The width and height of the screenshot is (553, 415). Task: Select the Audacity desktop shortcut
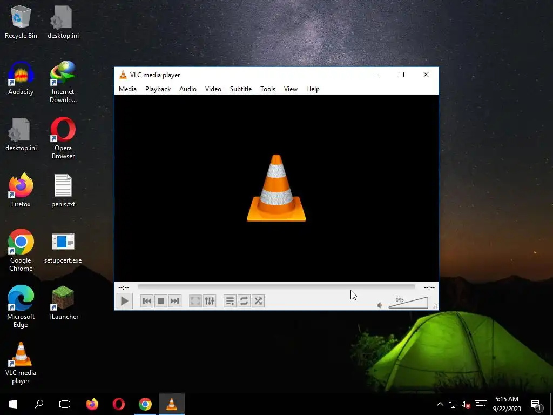pyautogui.click(x=21, y=78)
